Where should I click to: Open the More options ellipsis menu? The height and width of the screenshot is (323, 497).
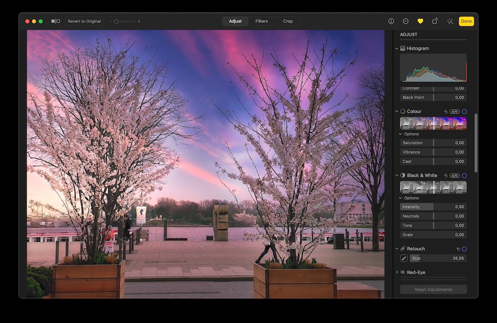406,21
